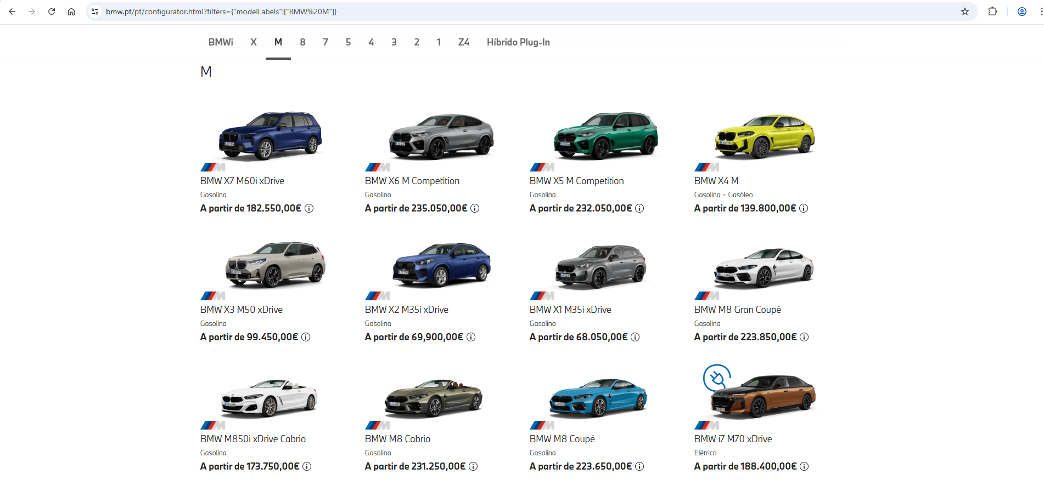The image size is (1044, 480).
Task: Open the BMW M850i xDrive Cabrio link
Action: tap(253, 439)
